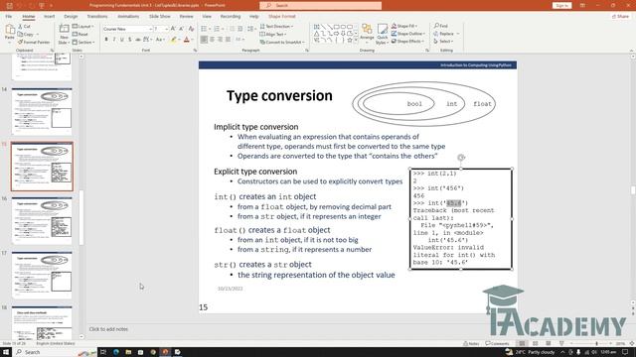Expand the Select dropdown in Editing
Viewport: 636px width, 357px height.
pyautogui.click(x=443, y=42)
